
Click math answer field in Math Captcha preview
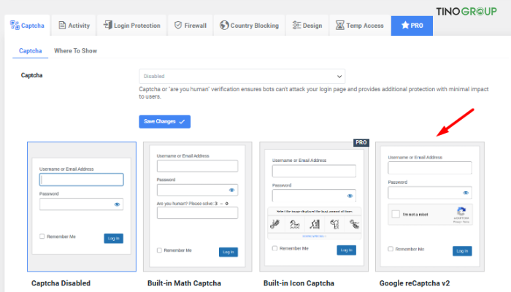[x=198, y=213]
